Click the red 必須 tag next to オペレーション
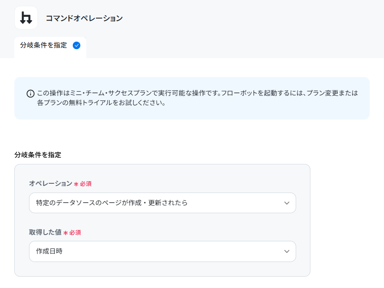Screen dimensions: 384x288 click(x=85, y=184)
